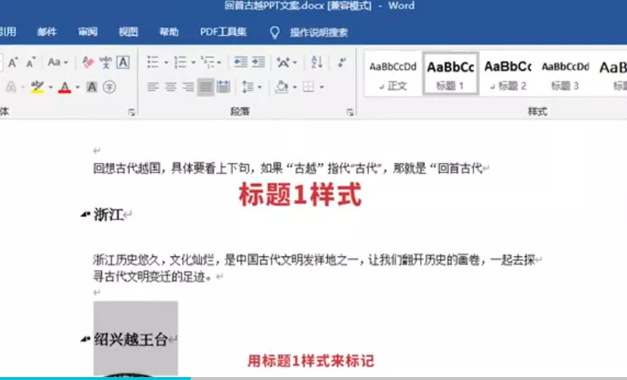This screenshot has width=627, height=380.
Task: Expand multilevel list dropdown arrow
Action: click(x=219, y=63)
